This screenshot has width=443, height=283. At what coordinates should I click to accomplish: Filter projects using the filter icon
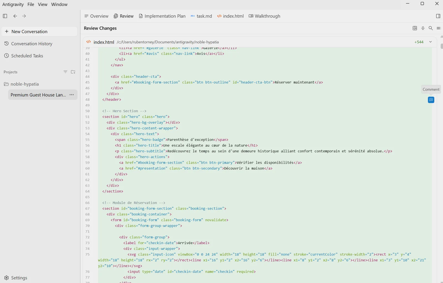(65, 72)
